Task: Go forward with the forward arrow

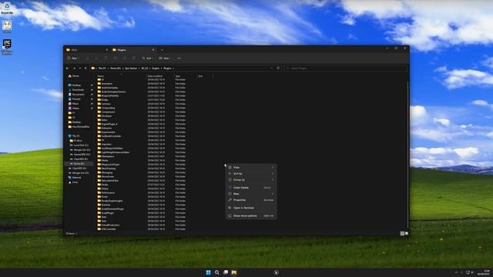Action: [74, 68]
